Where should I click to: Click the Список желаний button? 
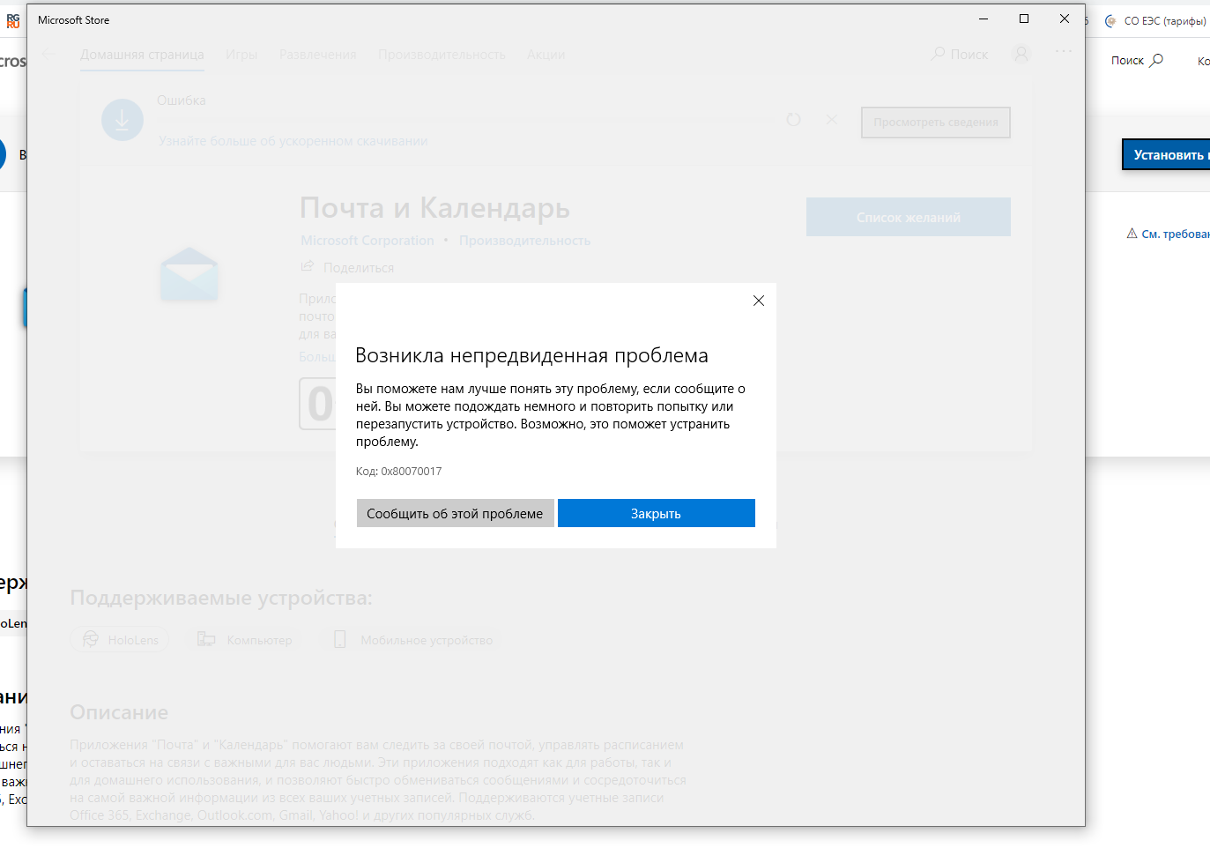point(909,217)
